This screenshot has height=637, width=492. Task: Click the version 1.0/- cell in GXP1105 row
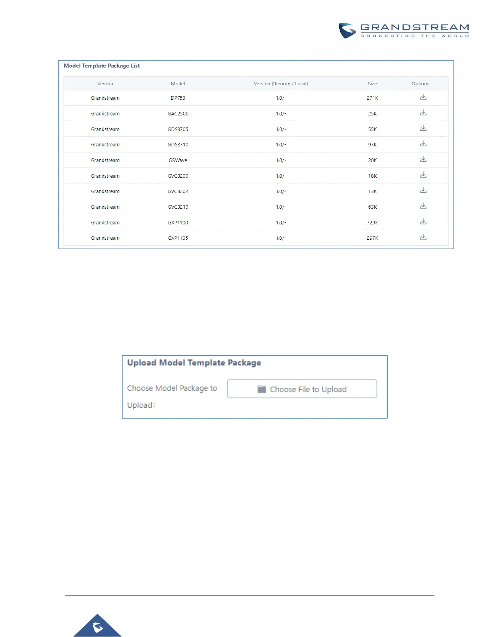click(x=281, y=238)
